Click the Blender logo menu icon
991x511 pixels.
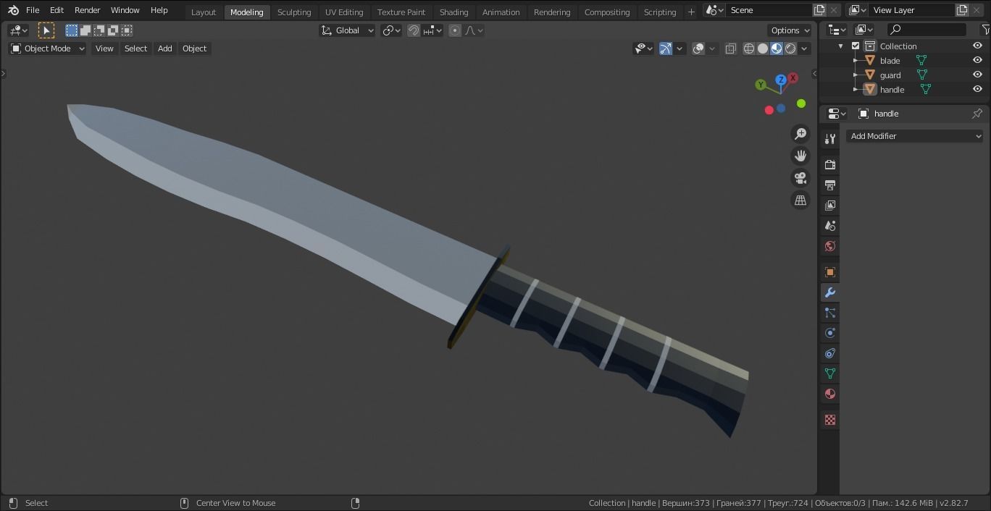tap(13, 10)
